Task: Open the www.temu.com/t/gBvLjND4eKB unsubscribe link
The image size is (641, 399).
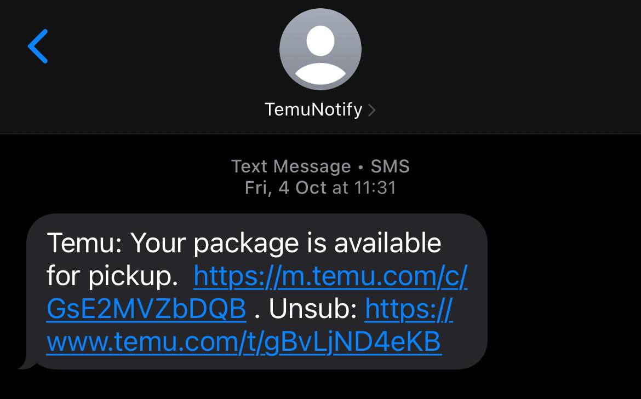Action: [244, 342]
